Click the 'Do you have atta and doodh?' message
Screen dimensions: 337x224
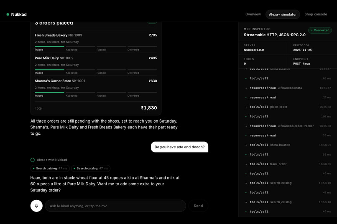tap(179, 147)
